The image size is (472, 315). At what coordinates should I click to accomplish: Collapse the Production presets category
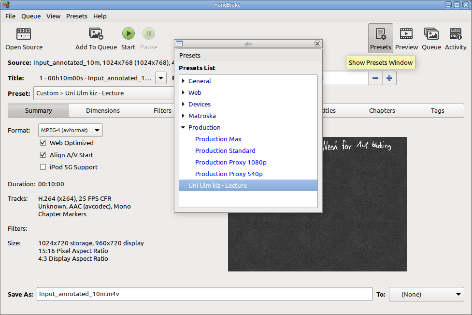[x=184, y=128]
